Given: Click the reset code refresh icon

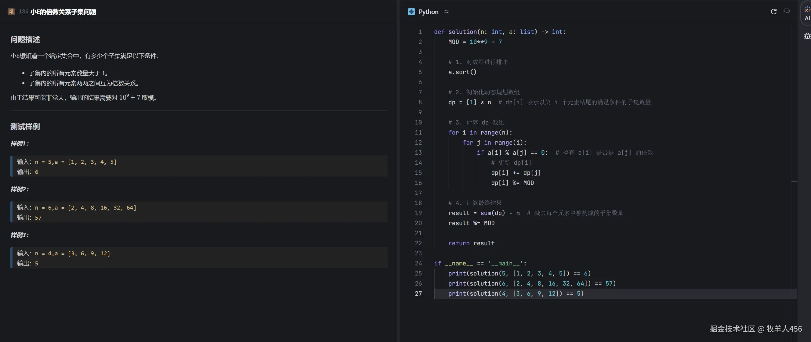Looking at the screenshot, I should [x=773, y=12].
